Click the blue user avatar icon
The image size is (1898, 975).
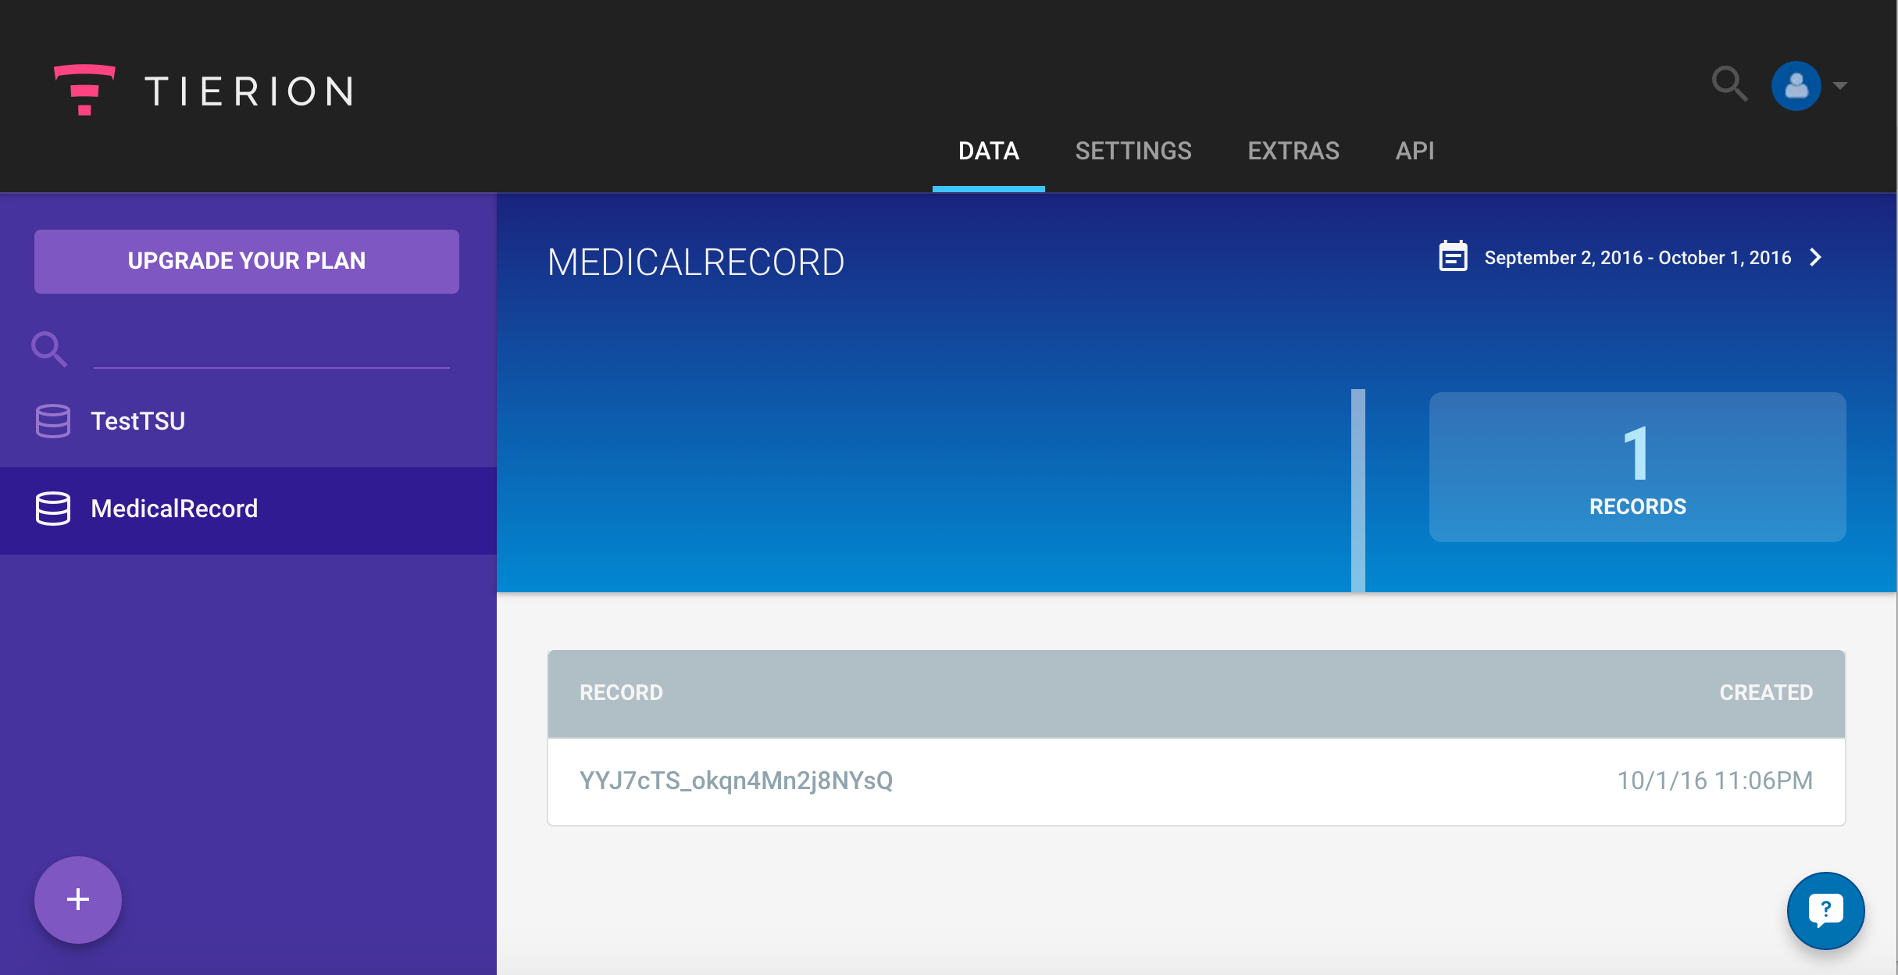(x=1796, y=86)
